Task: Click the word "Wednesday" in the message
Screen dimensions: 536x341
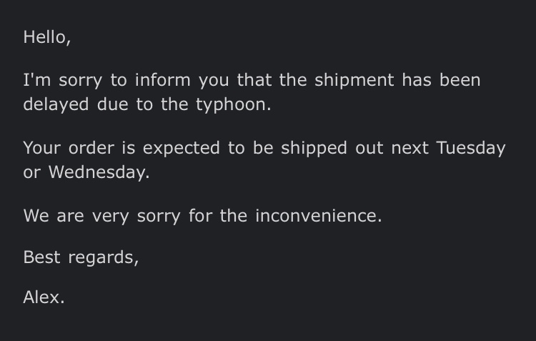Action: click(x=97, y=172)
